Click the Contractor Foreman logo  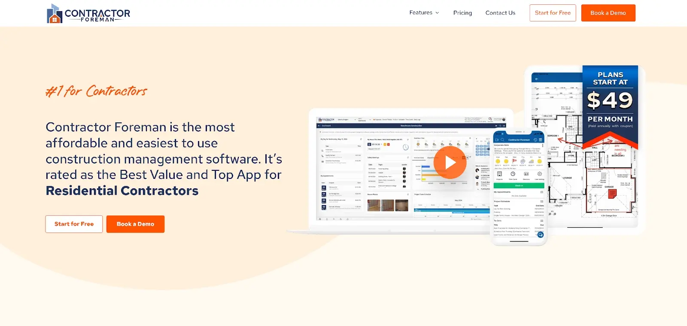click(88, 13)
